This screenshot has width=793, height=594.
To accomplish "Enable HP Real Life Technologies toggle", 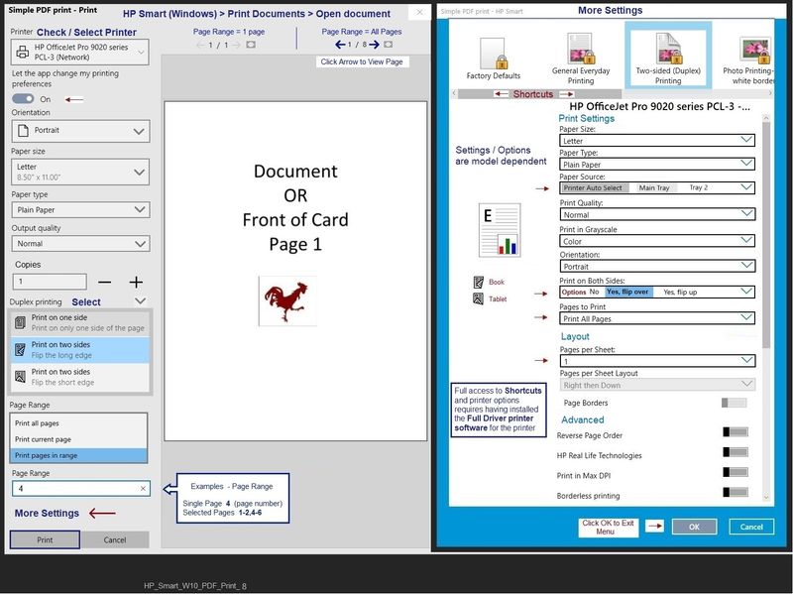I will pos(736,452).
